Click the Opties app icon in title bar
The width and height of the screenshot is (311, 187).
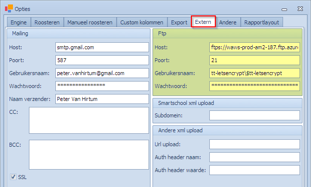pyautogui.click(x=9, y=8)
